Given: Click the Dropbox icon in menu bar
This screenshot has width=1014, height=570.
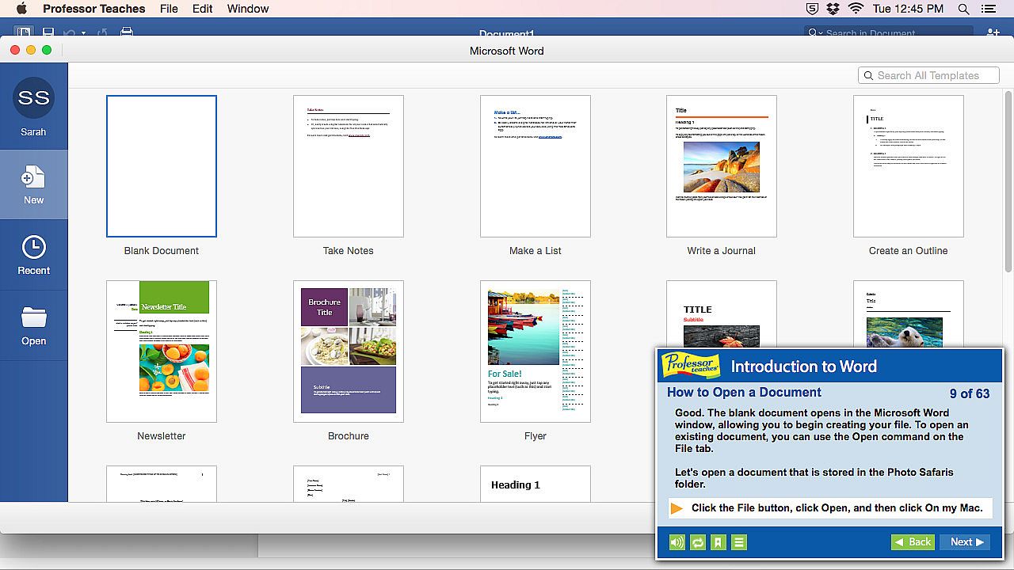Looking at the screenshot, I should (x=833, y=9).
